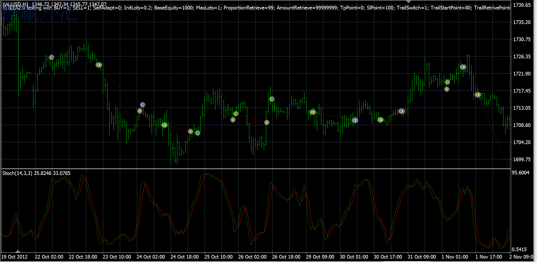
Task: Click the Stoch(14,3,3) indicator label
Action: (17, 173)
